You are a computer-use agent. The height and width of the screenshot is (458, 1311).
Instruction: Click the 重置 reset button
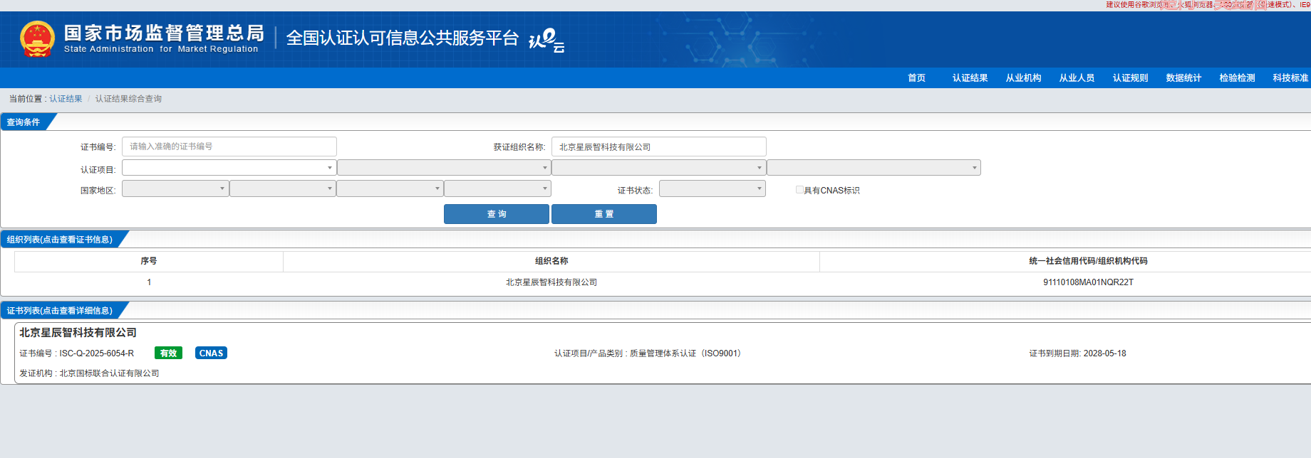click(604, 214)
